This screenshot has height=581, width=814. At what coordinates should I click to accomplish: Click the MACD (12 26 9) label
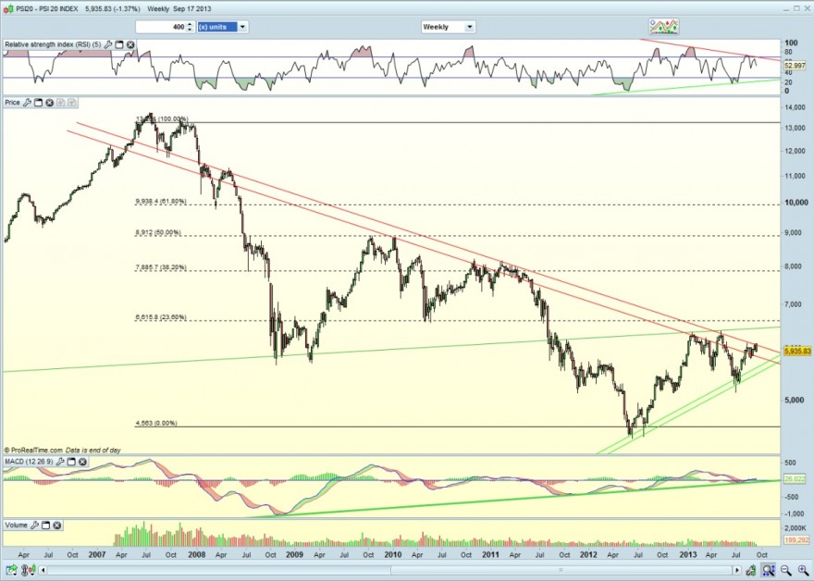coord(29,462)
